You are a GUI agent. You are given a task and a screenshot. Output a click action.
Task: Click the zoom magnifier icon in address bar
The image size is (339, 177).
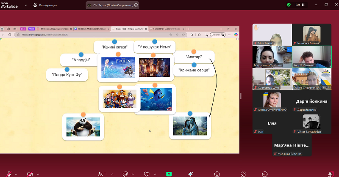[x=171, y=35]
